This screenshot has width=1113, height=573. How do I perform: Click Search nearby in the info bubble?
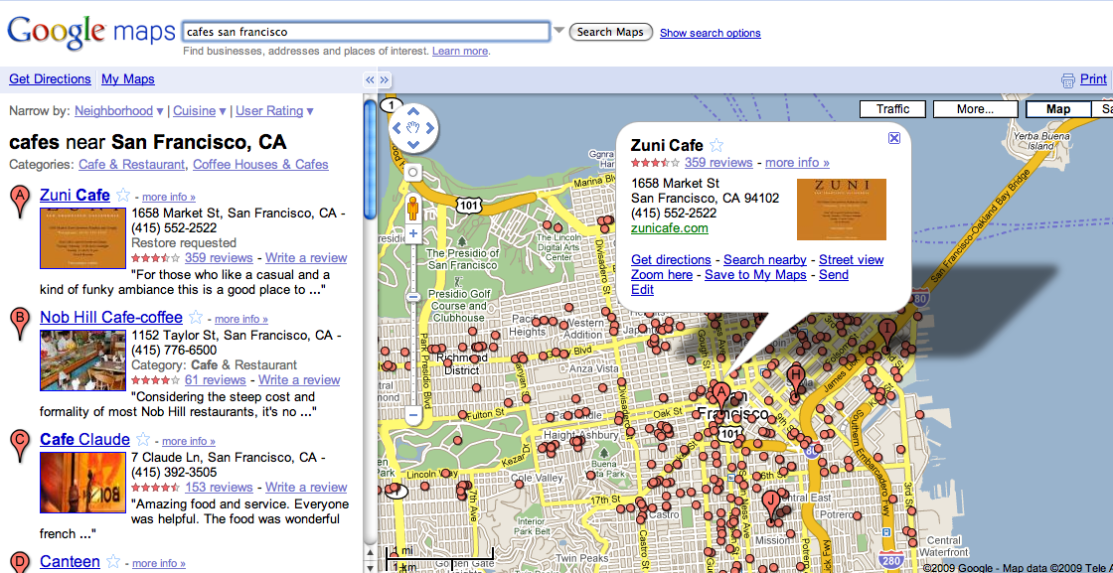click(764, 259)
